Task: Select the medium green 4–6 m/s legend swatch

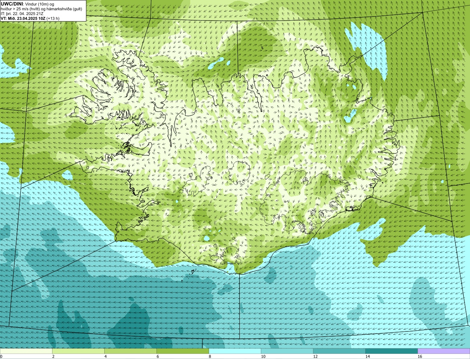Action: [130, 351]
